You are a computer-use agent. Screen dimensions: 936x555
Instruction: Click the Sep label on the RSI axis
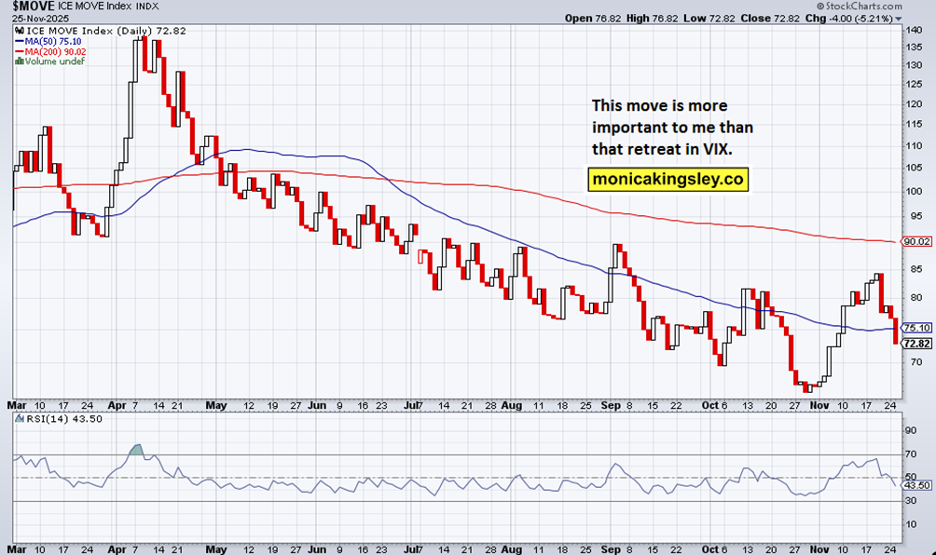pos(611,549)
